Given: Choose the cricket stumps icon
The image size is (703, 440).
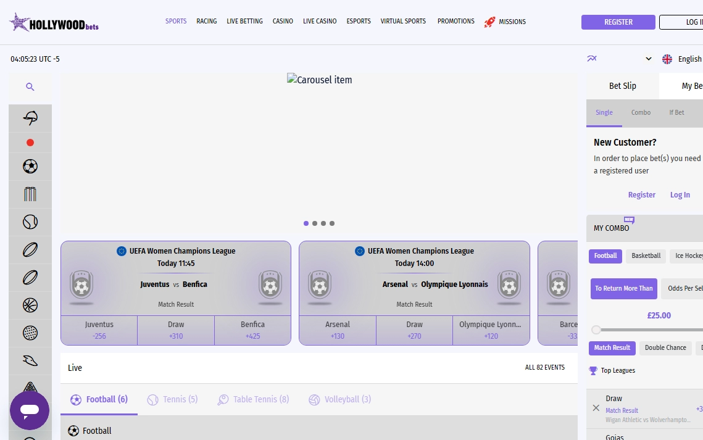Looking at the screenshot, I should (x=30, y=194).
